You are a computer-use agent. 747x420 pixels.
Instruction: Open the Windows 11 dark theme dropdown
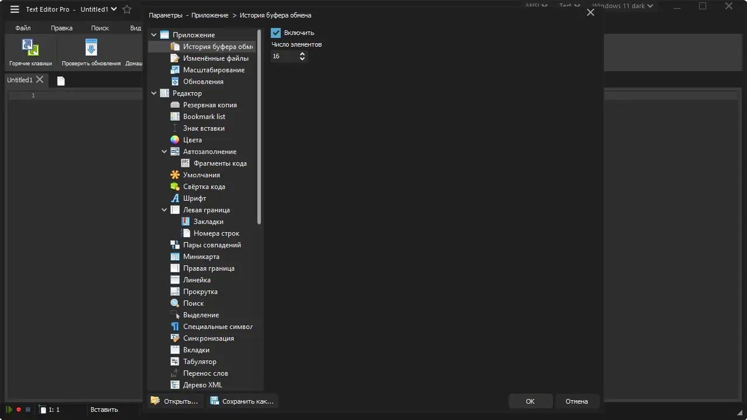pos(650,6)
